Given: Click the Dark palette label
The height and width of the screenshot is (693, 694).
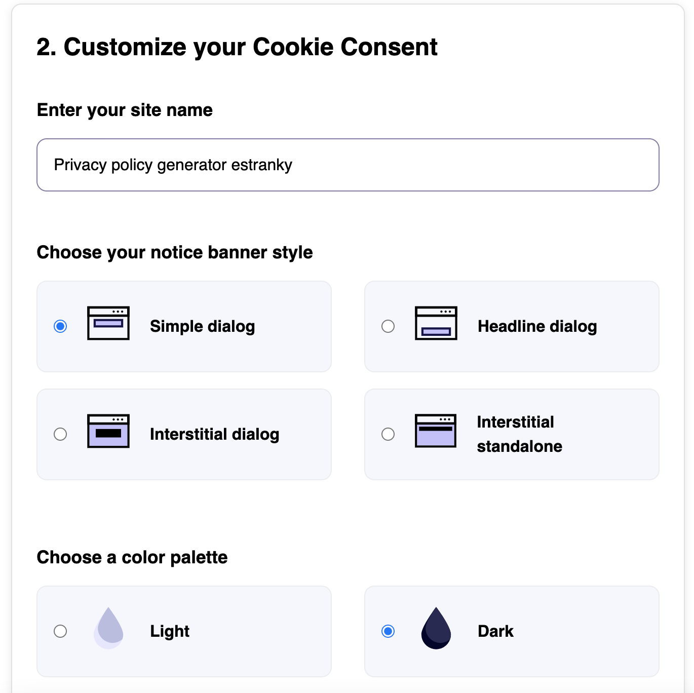Looking at the screenshot, I should pyautogui.click(x=495, y=631).
